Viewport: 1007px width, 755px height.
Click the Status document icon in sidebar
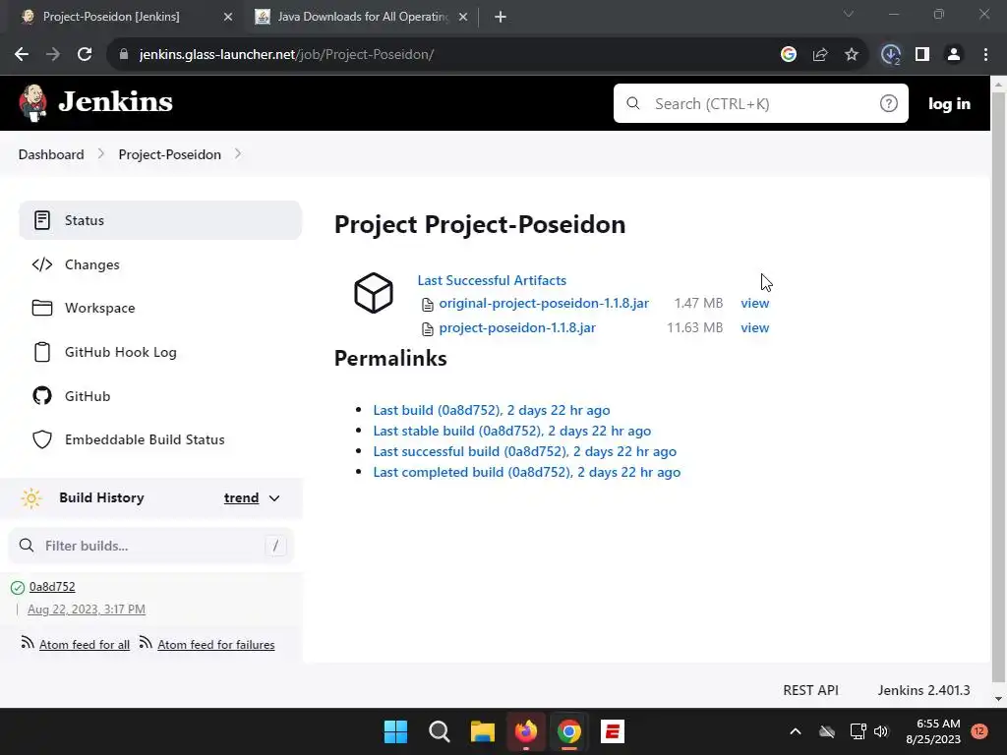click(41, 220)
